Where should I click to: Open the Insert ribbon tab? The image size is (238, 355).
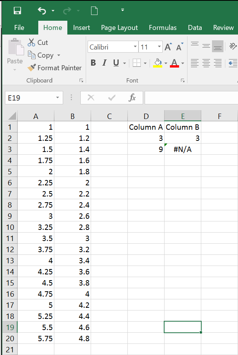(x=82, y=28)
